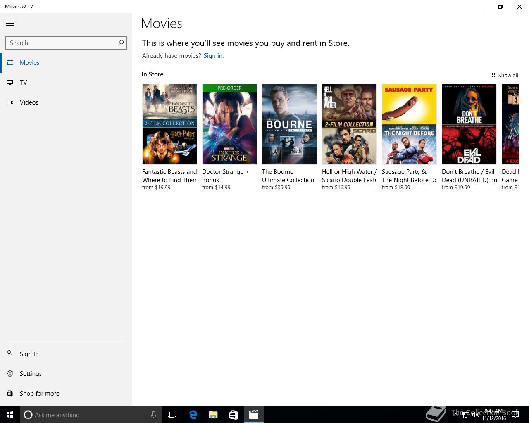The height and width of the screenshot is (423, 529).
Task: Click the camcorder icon beside Videos
Action: [10, 102]
